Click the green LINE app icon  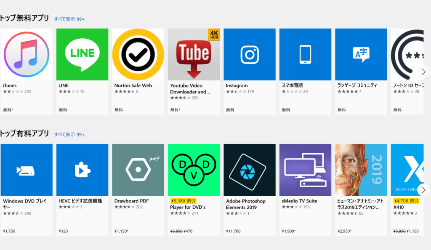click(x=82, y=54)
